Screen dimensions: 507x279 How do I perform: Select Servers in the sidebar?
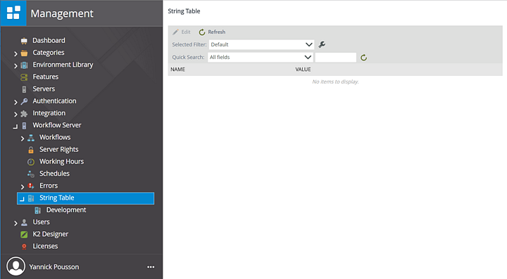[x=44, y=89]
